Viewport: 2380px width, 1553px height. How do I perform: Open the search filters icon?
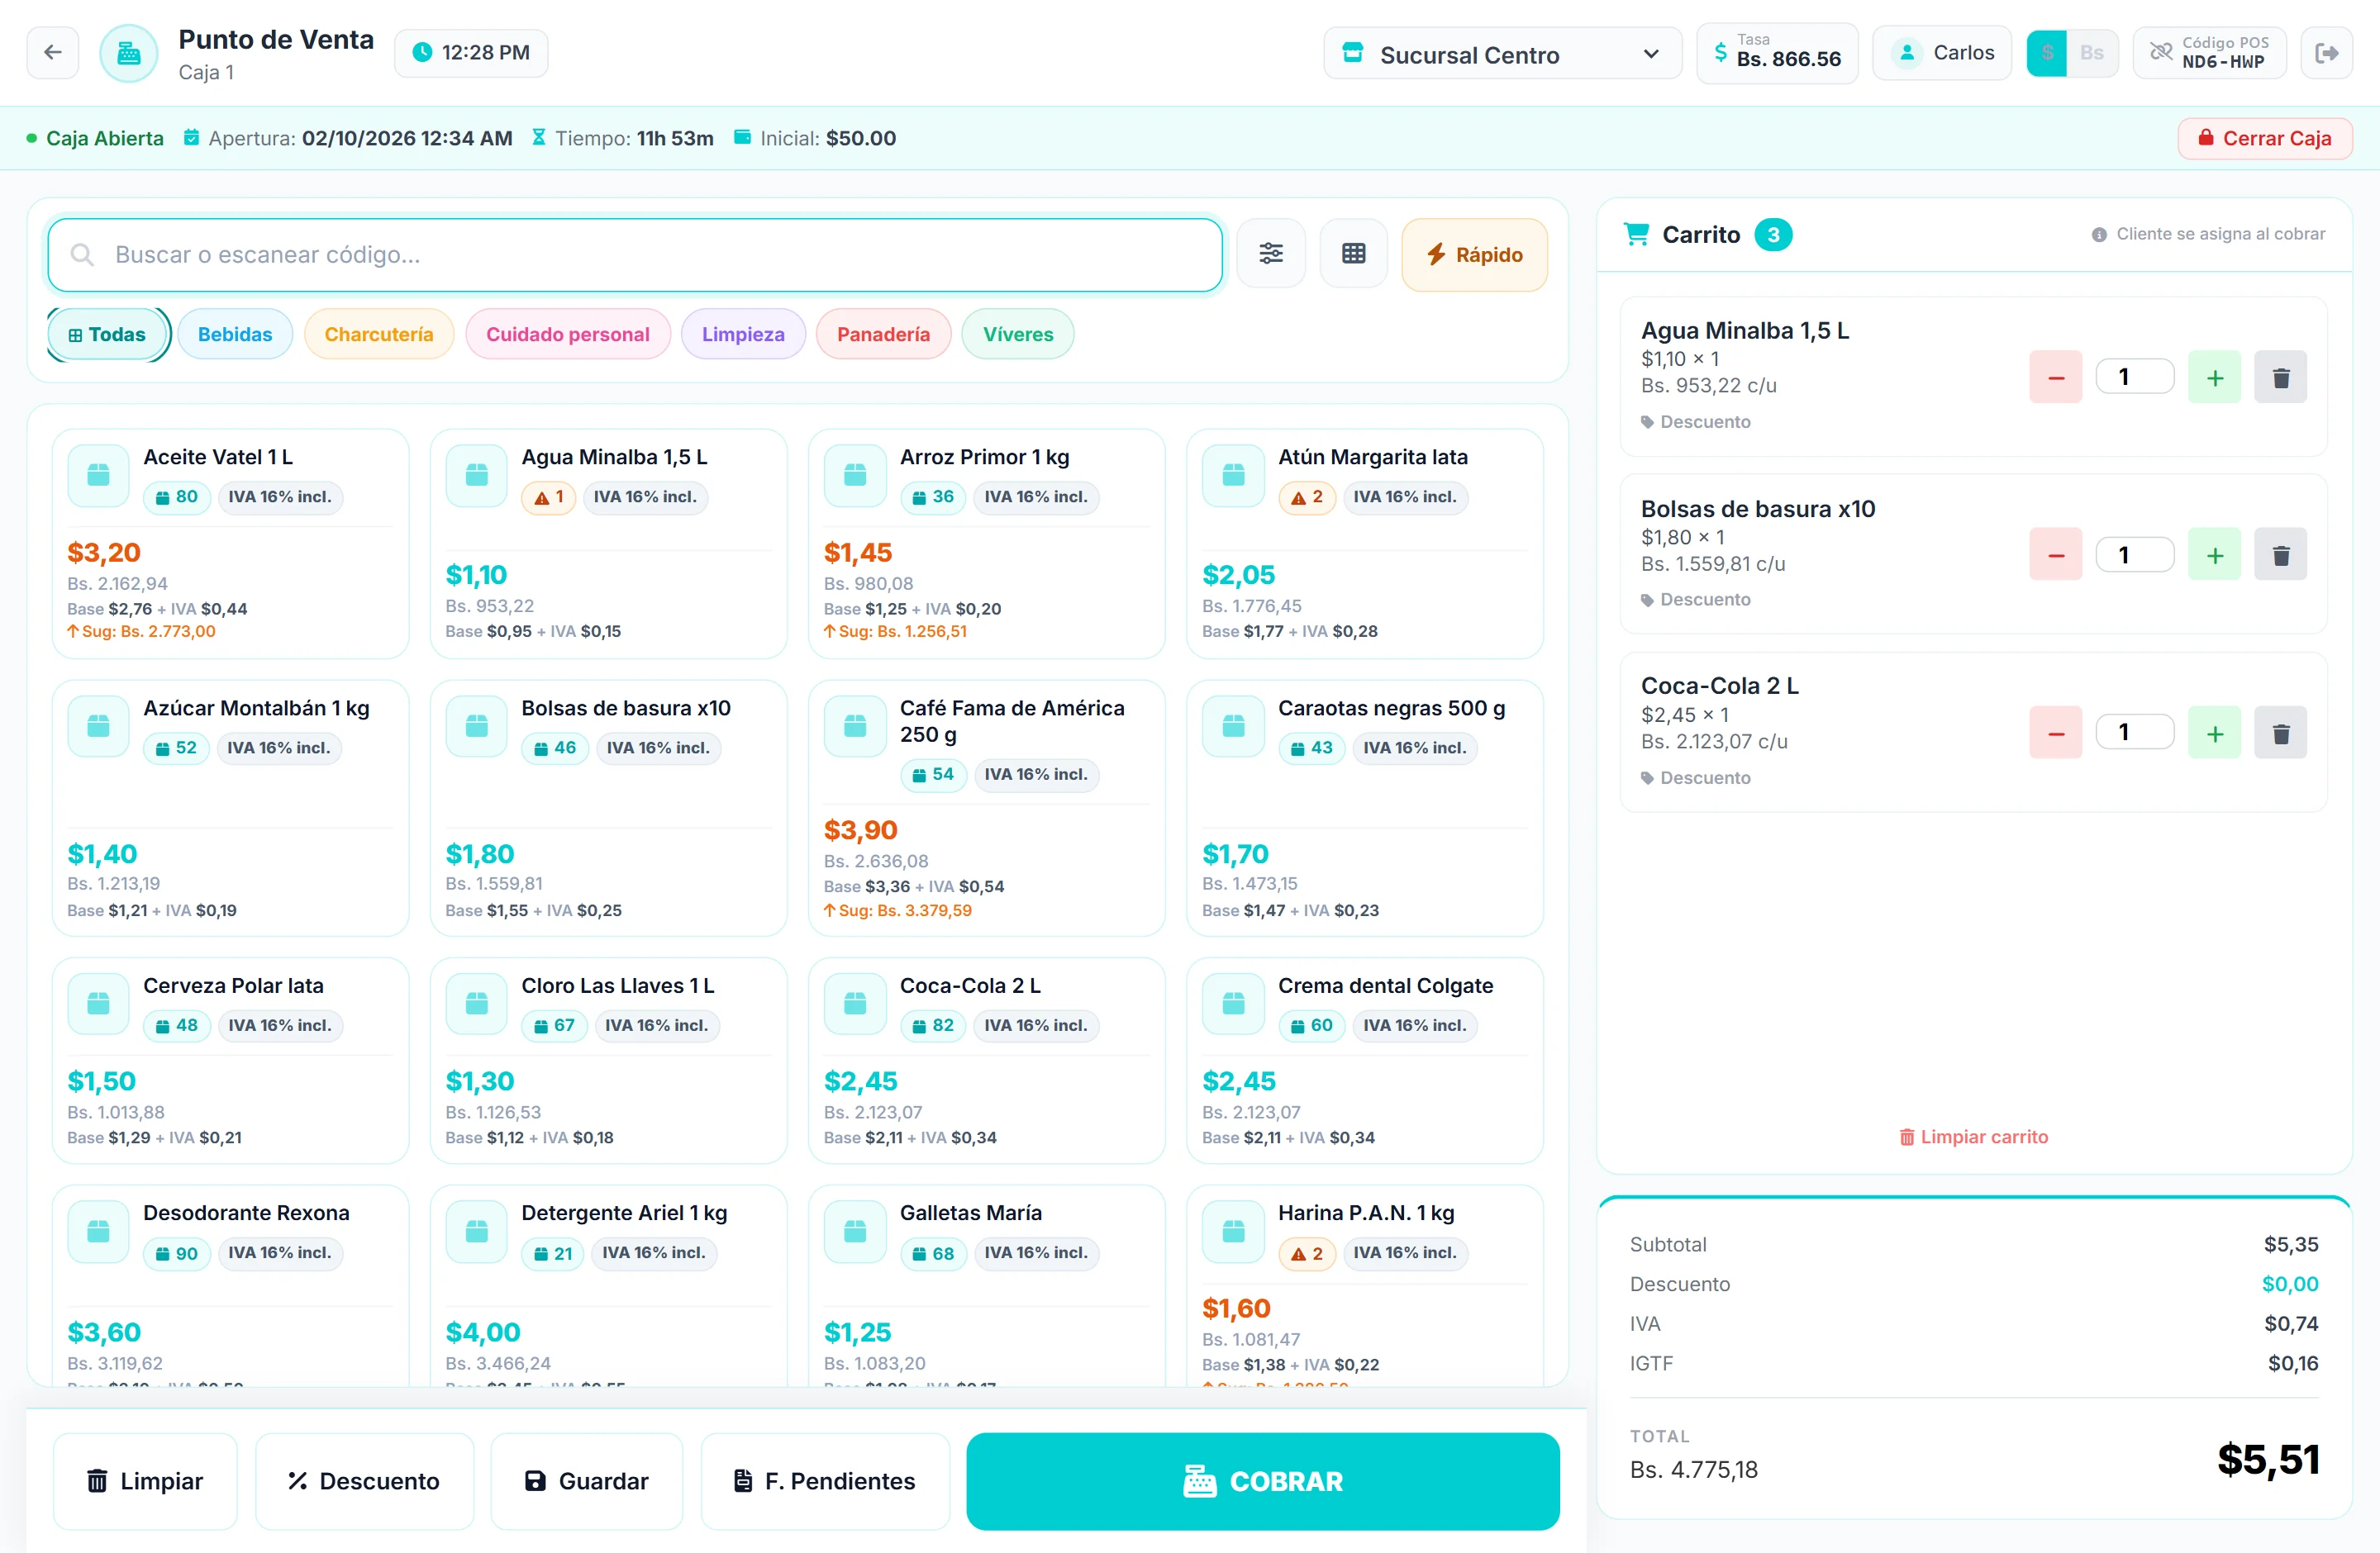click(1271, 254)
